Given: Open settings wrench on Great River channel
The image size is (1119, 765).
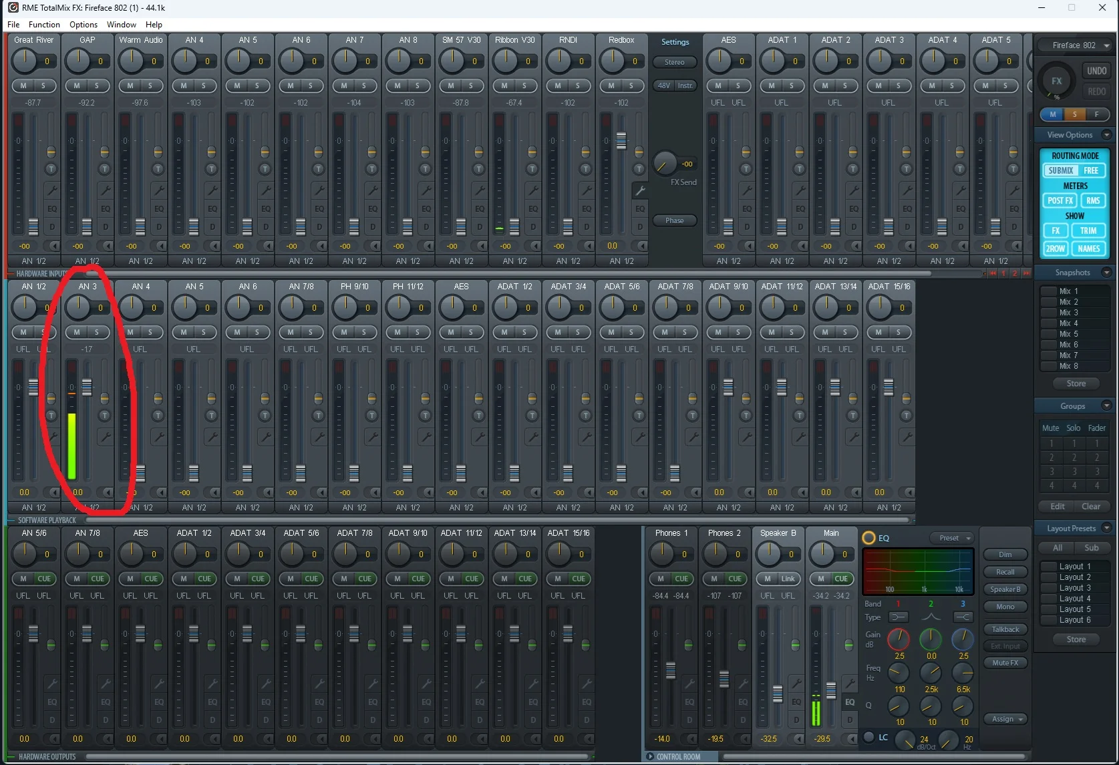Looking at the screenshot, I should pyautogui.click(x=51, y=190).
